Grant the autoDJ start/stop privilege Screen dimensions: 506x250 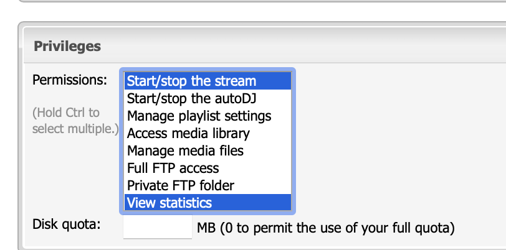click(x=191, y=98)
